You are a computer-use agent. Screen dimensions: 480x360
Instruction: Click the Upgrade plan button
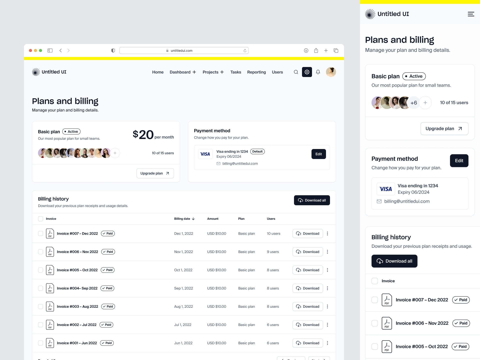click(155, 173)
